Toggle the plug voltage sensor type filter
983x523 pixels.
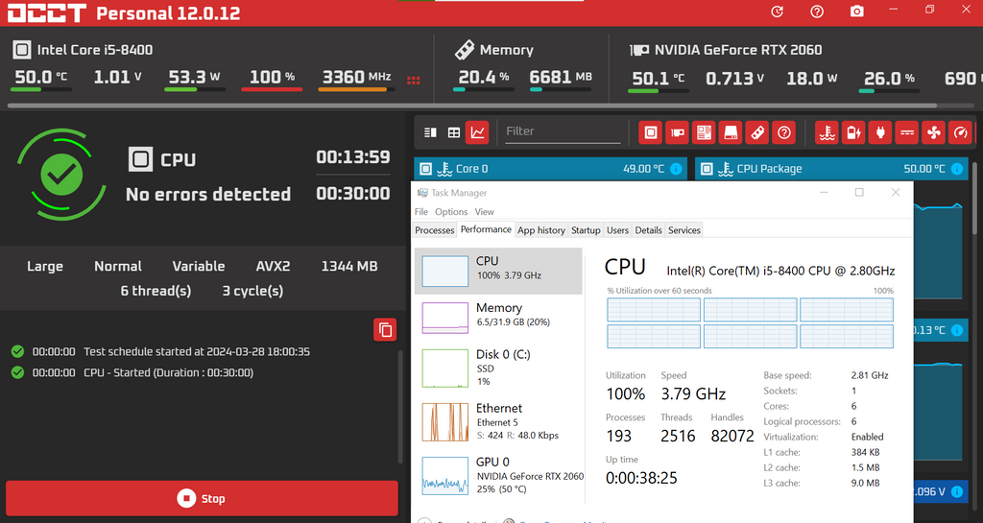click(x=880, y=132)
